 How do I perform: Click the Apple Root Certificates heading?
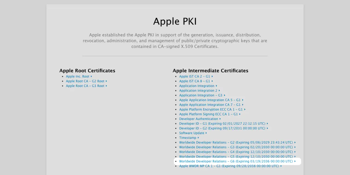coord(87,71)
